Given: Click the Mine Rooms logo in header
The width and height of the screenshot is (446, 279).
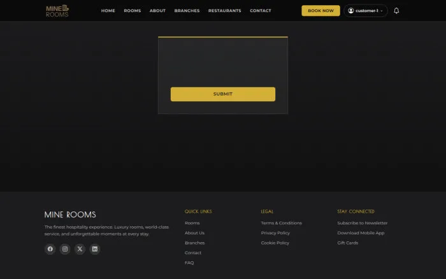Looking at the screenshot, I should [57, 11].
